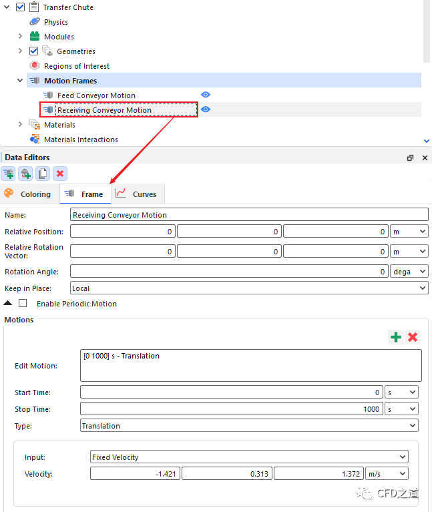The height and width of the screenshot is (512, 432).
Task: Select the Physics item in tree
Action: [x=55, y=22]
